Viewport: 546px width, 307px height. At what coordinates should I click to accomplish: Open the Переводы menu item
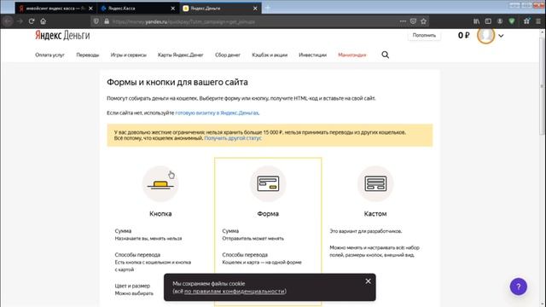pyautogui.click(x=87, y=55)
